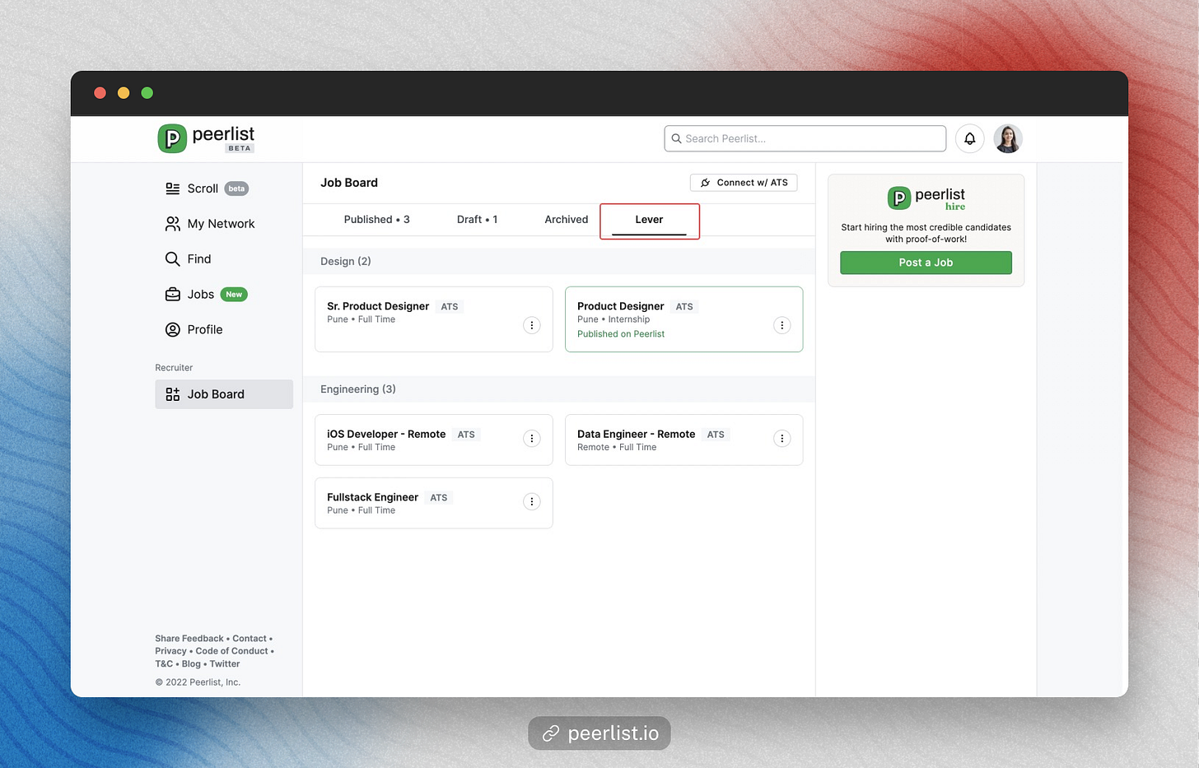
Task: Click the ATS tag on Fullstack Engineer
Action: (439, 498)
